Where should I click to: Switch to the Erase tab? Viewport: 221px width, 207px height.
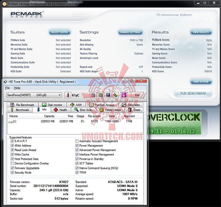point(134,110)
